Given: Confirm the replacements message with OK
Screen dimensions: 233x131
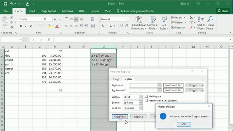Looking at the screenshot, I should tap(184, 124).
